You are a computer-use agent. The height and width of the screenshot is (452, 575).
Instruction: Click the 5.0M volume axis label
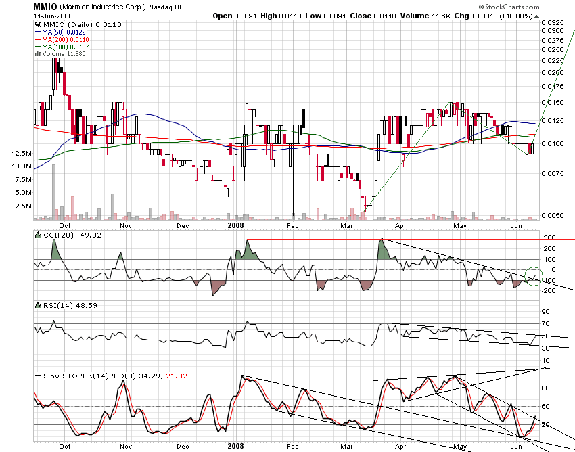point(24,193)
